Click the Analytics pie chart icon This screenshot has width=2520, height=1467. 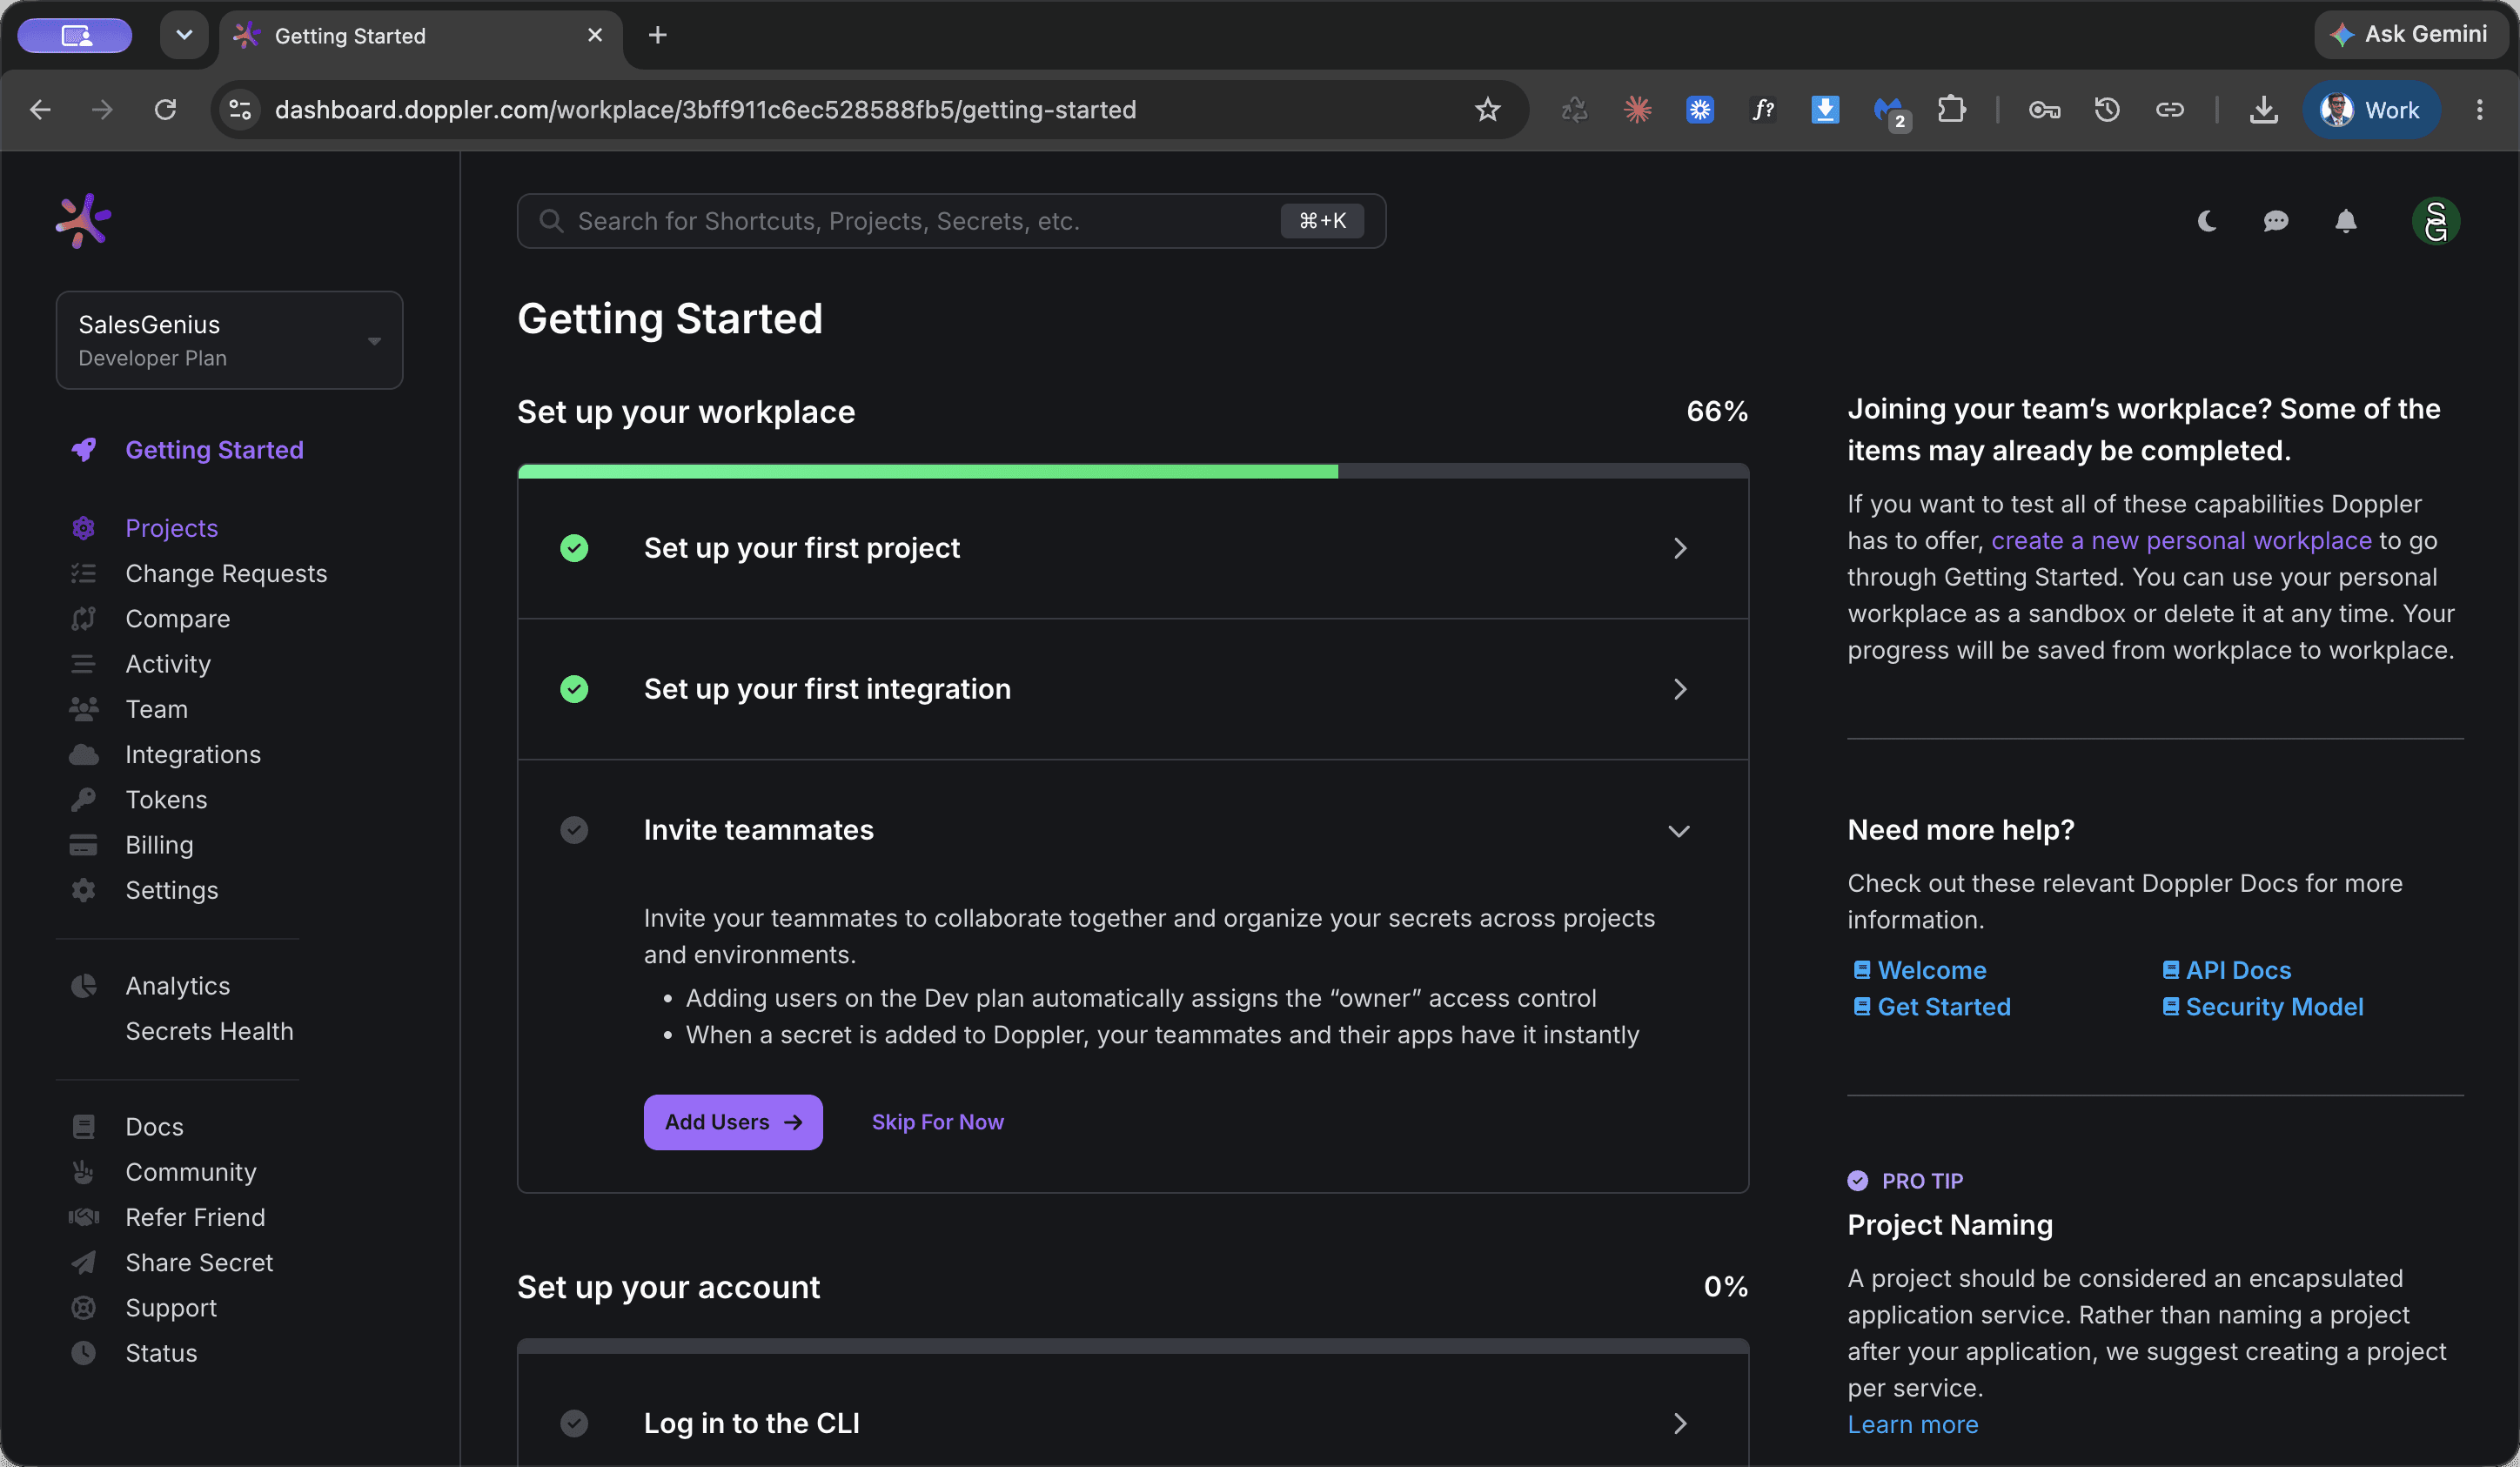[x=84, y=986]
